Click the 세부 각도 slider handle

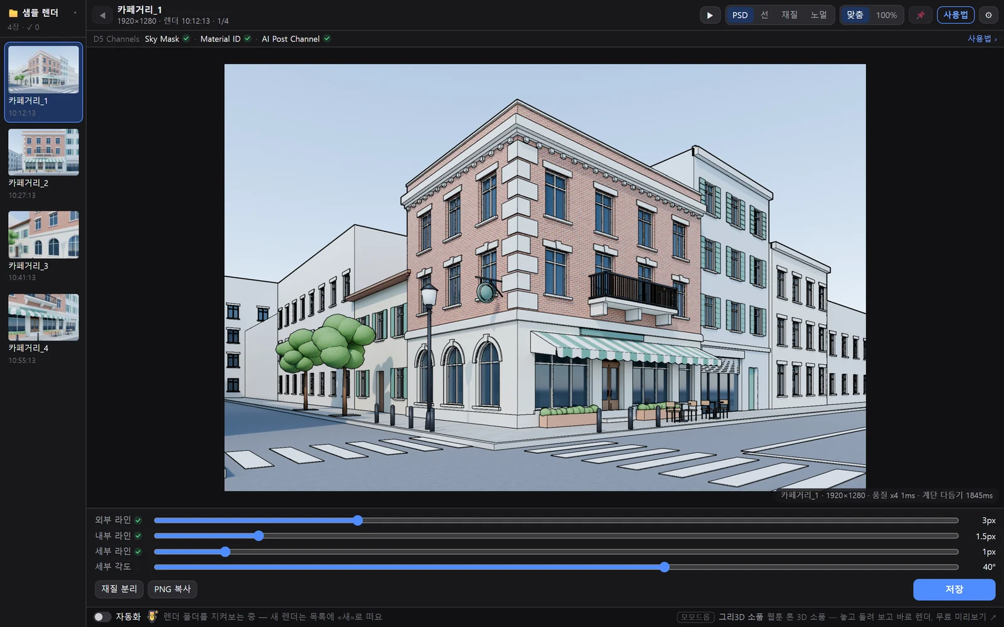point(665,567)
